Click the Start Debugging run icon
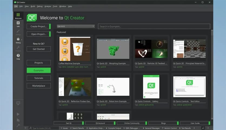226x130 pixels. click(x=18, y=120)
